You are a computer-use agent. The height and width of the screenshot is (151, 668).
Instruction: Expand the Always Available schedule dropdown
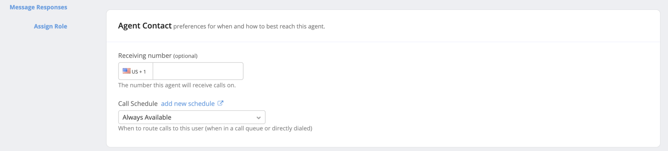click(x=192, y=117)
